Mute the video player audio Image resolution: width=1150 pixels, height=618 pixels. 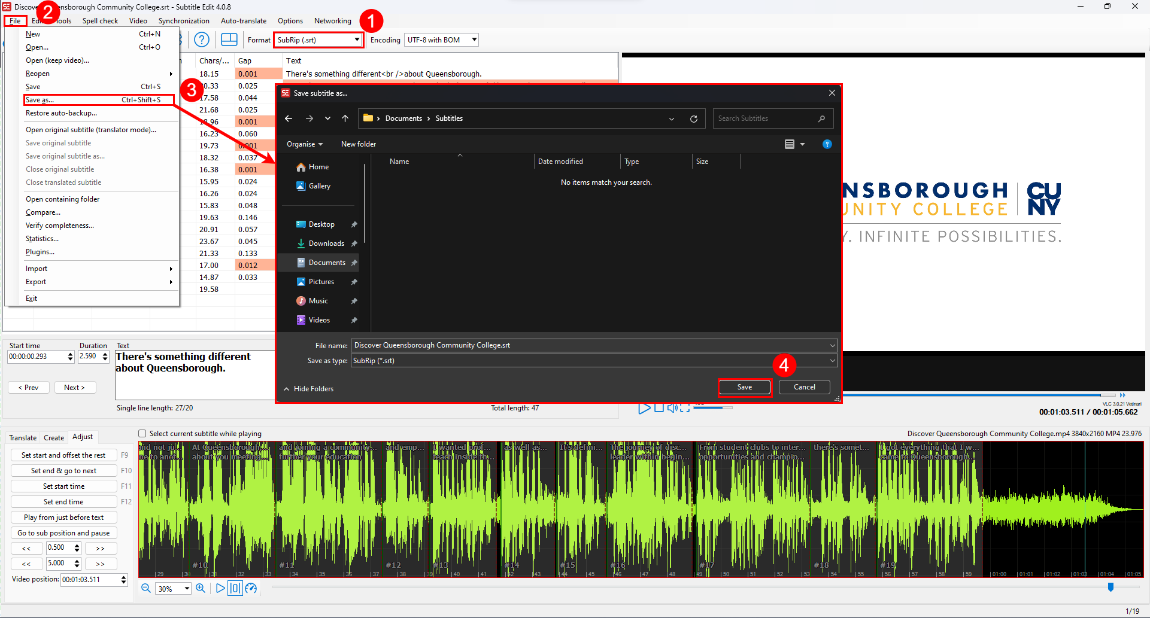672,407
